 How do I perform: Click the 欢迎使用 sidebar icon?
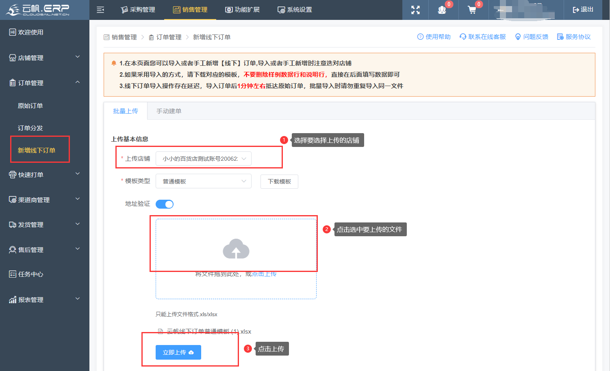coord(13,32)
